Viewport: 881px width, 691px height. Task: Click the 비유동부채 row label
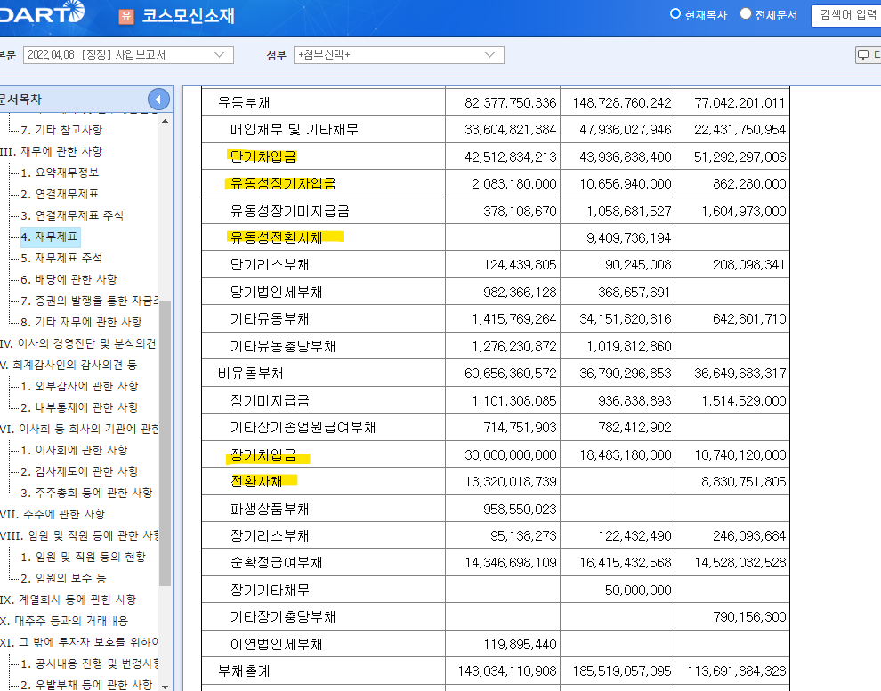pyautogui.click(x=251, y=374)
